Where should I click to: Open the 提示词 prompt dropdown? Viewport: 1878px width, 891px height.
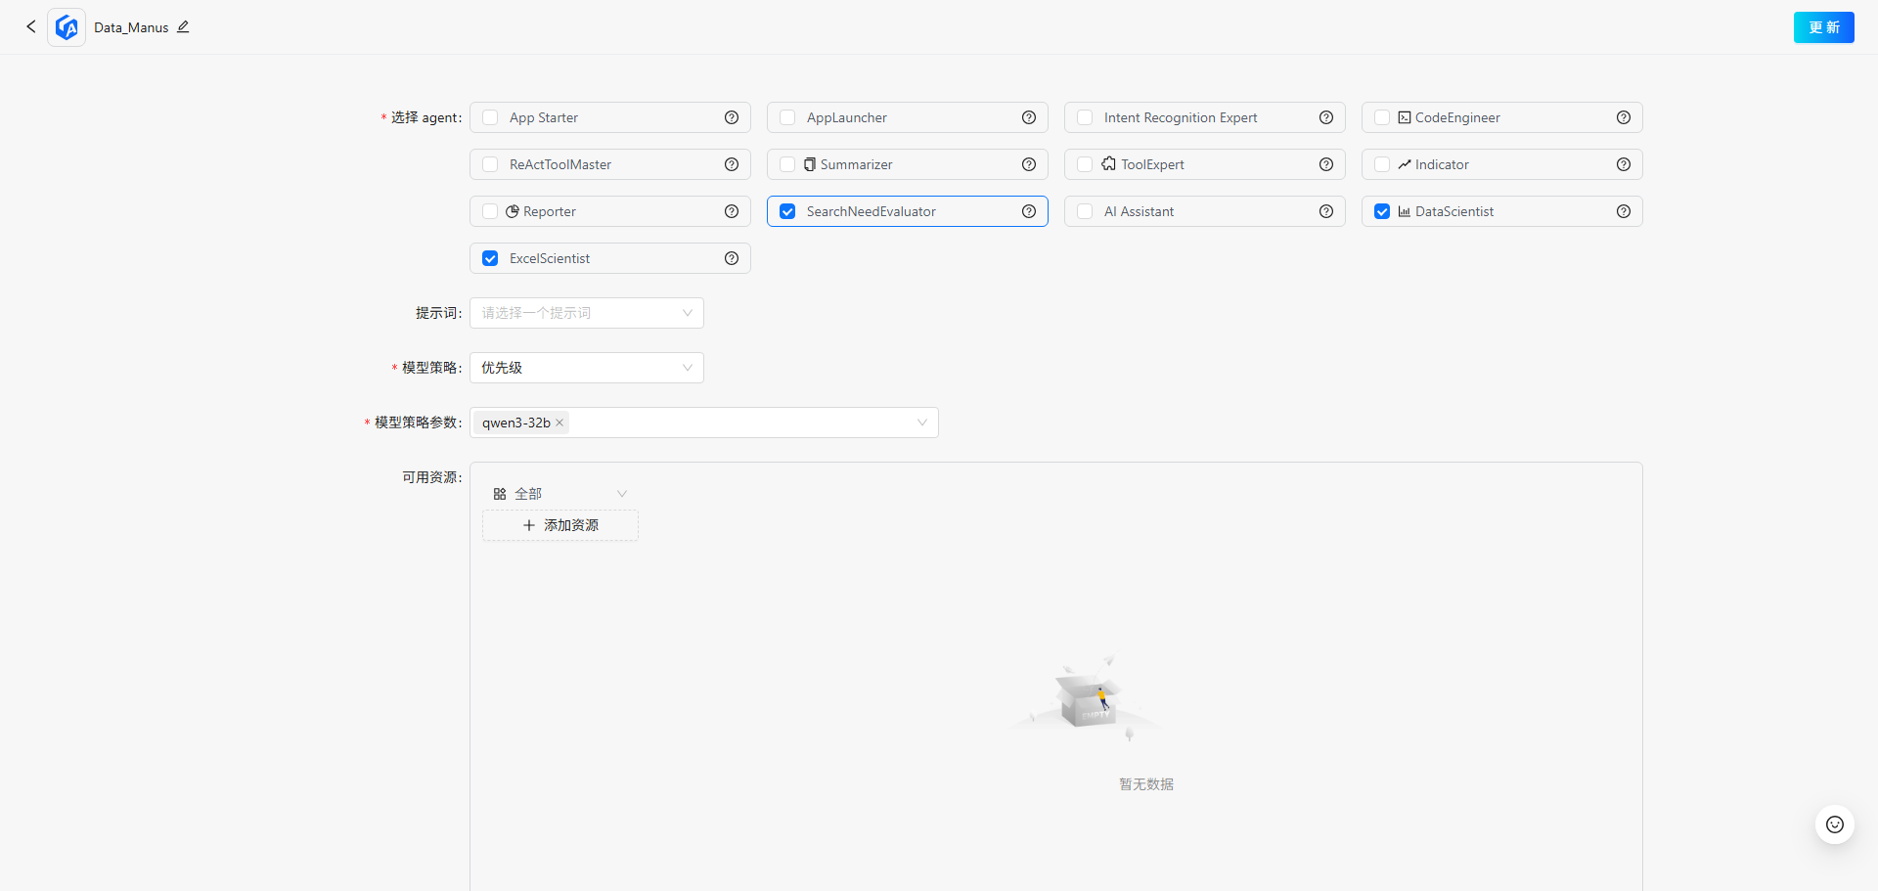coord(586,313)
